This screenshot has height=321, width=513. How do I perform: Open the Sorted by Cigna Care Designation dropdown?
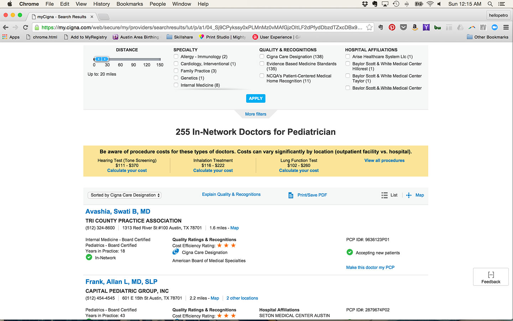click(124, 195)
